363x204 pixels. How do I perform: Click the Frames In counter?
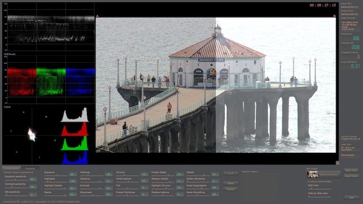pos(351,38)
